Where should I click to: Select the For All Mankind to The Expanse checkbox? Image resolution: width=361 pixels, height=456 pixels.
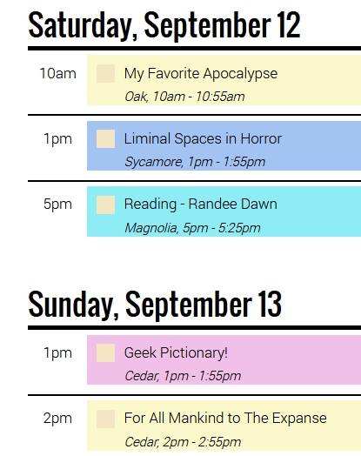(105, 419)
